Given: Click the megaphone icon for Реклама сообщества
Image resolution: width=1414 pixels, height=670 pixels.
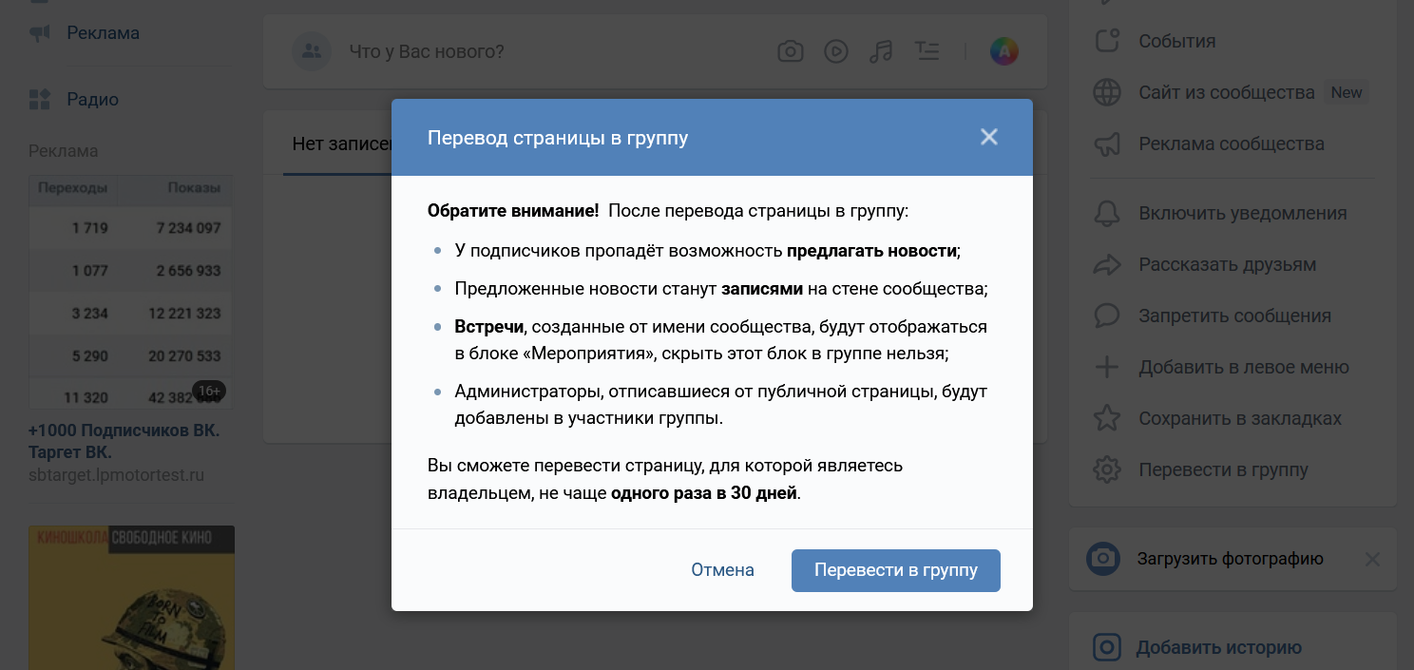Looking at the screenshot, I should (1107, 144).
